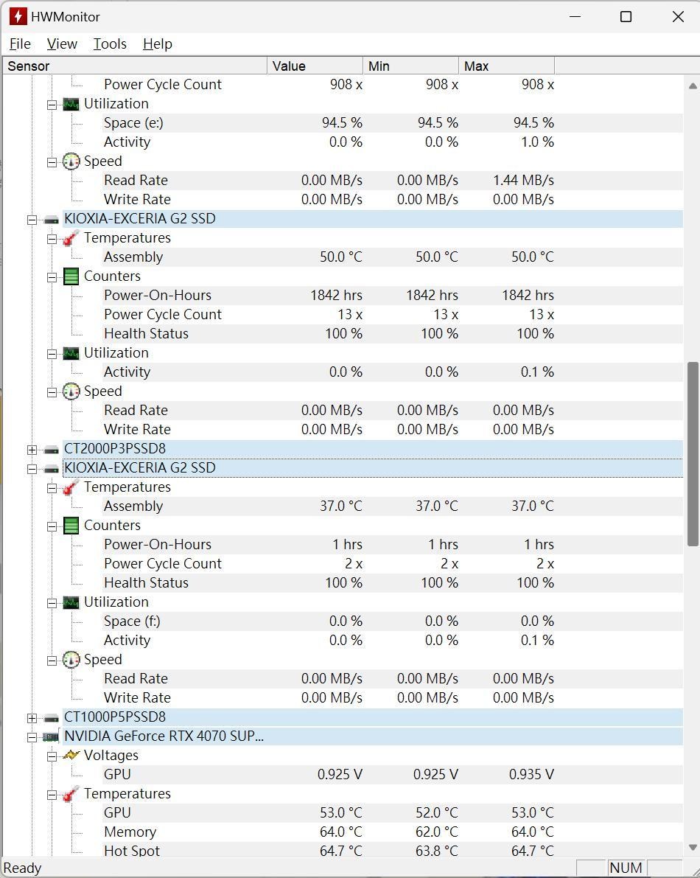Click the CT2000P3PSSD8 drive icon

coord(51,449)
